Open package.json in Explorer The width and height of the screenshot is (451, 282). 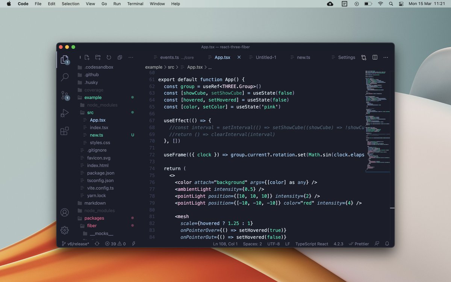pyautogui.click(x=101, y=173)
